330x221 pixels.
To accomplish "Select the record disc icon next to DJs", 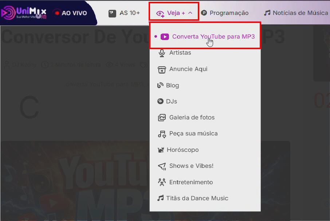I will click(x=161, y=101).
